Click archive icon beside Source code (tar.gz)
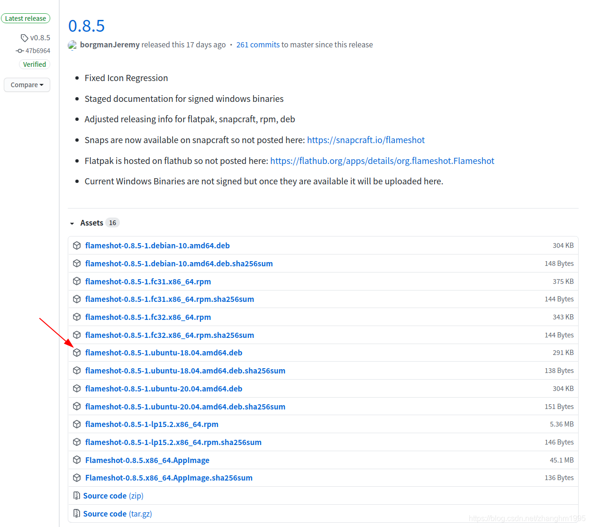Image resolution: width=590 pixels, height=527 pixels. click(77, 514)
